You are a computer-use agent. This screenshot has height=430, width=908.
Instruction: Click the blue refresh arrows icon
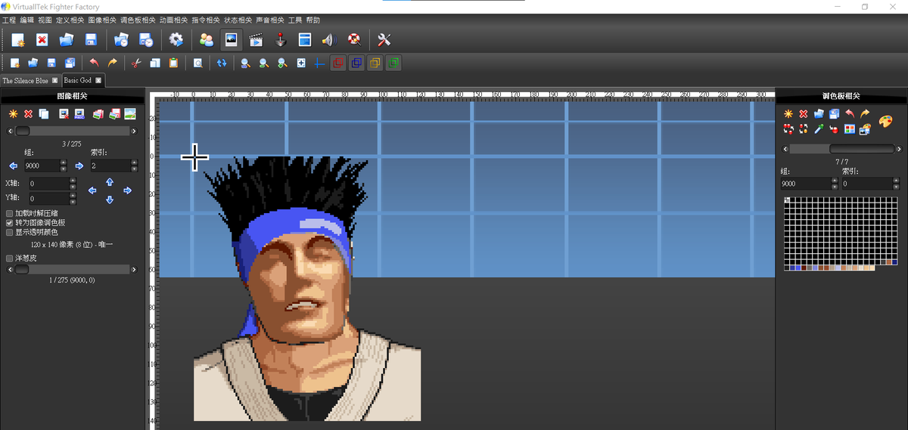pos(221,63)
